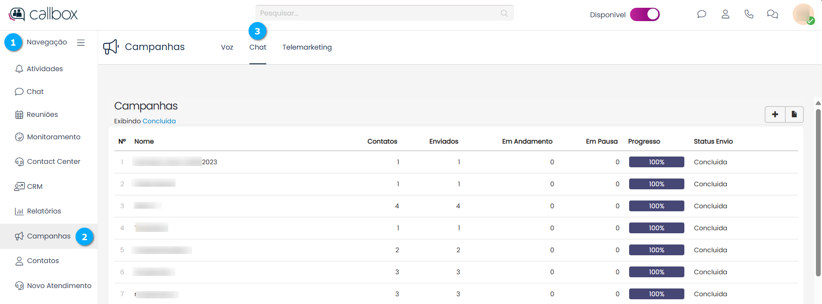Click the 100% progress bar in row 1
The height and width of the screenshot is (304, 822).
point(656,162)
